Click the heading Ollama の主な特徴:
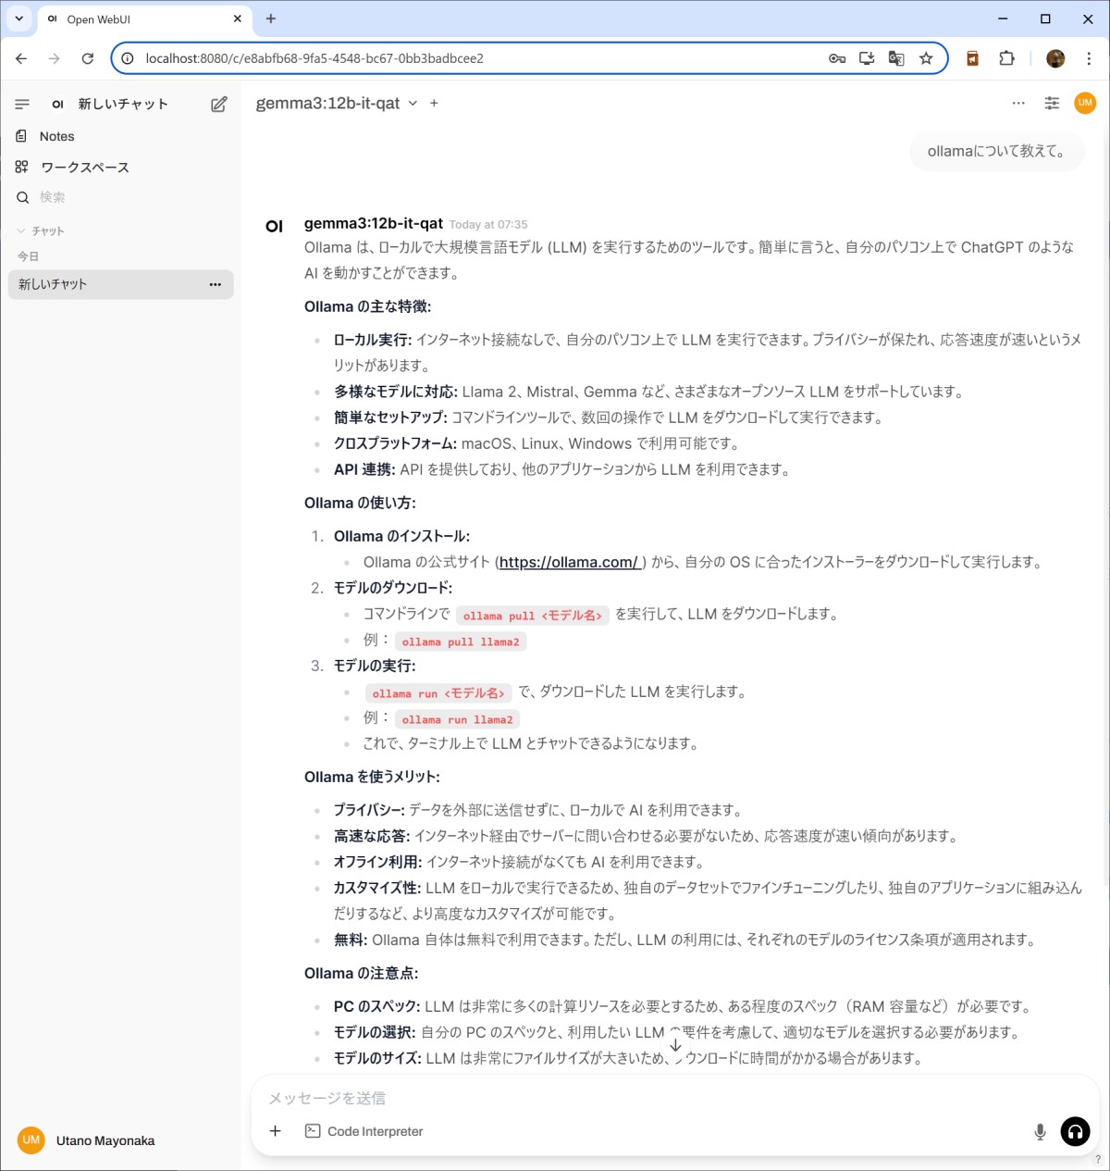Image resolution: width=1110 pixels, height=1171 pixels. pyautogui.click(x=367, y=306)
